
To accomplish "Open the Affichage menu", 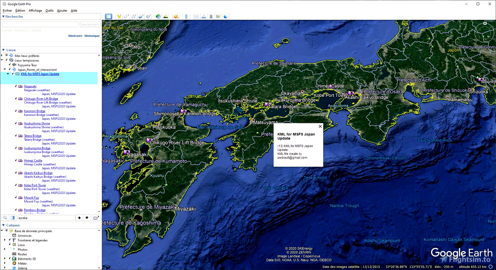I will [x=35, y=11].
